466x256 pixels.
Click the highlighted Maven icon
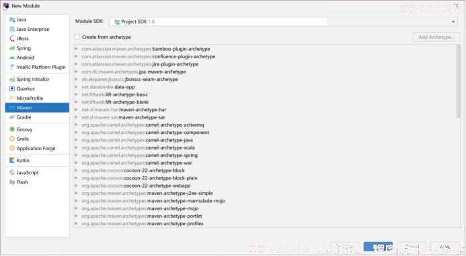pos(12,107)
